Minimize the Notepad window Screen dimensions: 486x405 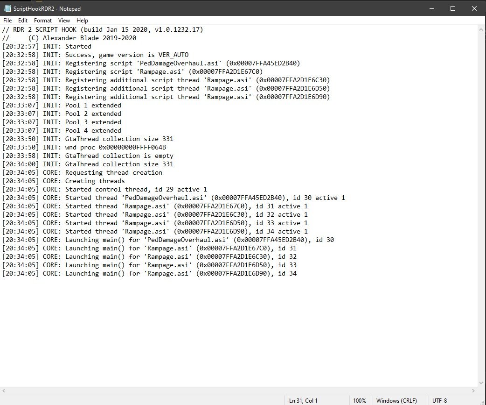coord(431,9)
